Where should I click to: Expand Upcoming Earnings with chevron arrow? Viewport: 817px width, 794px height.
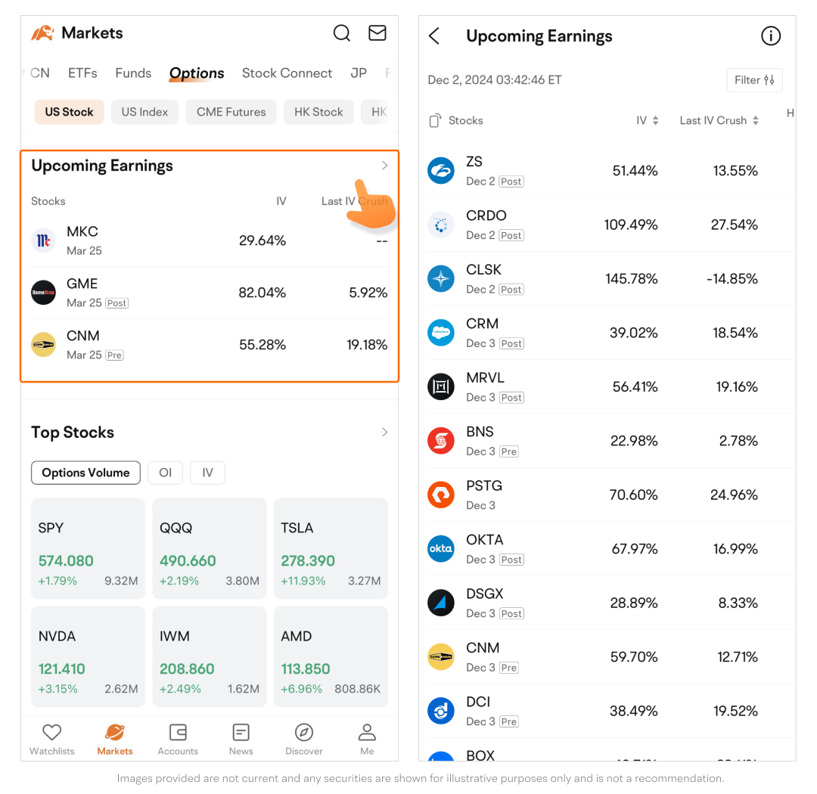[x=384, y=166]
